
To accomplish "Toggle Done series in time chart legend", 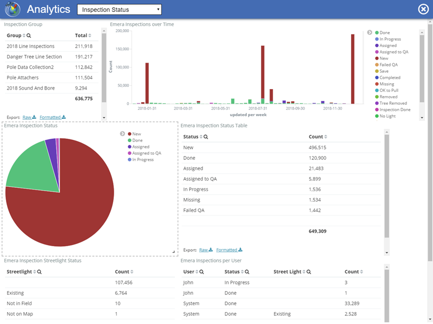I will pos(383,32).
